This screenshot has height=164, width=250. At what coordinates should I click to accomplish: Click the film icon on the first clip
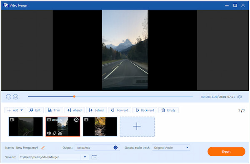tap(12, 119)
